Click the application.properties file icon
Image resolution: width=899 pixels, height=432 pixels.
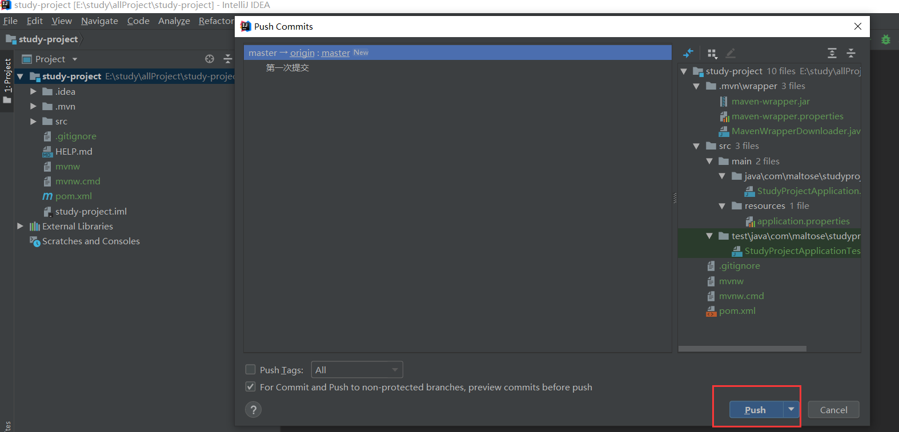pyautogui.click(x=750, y=221)
